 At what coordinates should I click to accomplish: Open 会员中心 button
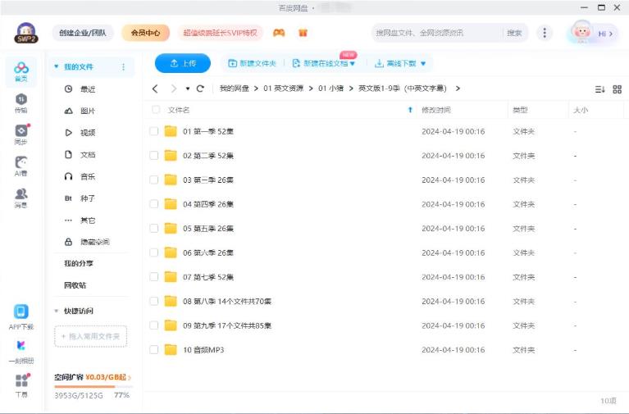point(146,33)
